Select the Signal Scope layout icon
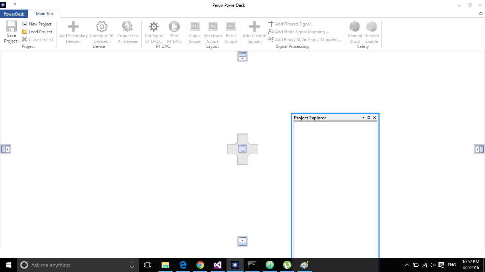485x272 pixels. (195, 27)
